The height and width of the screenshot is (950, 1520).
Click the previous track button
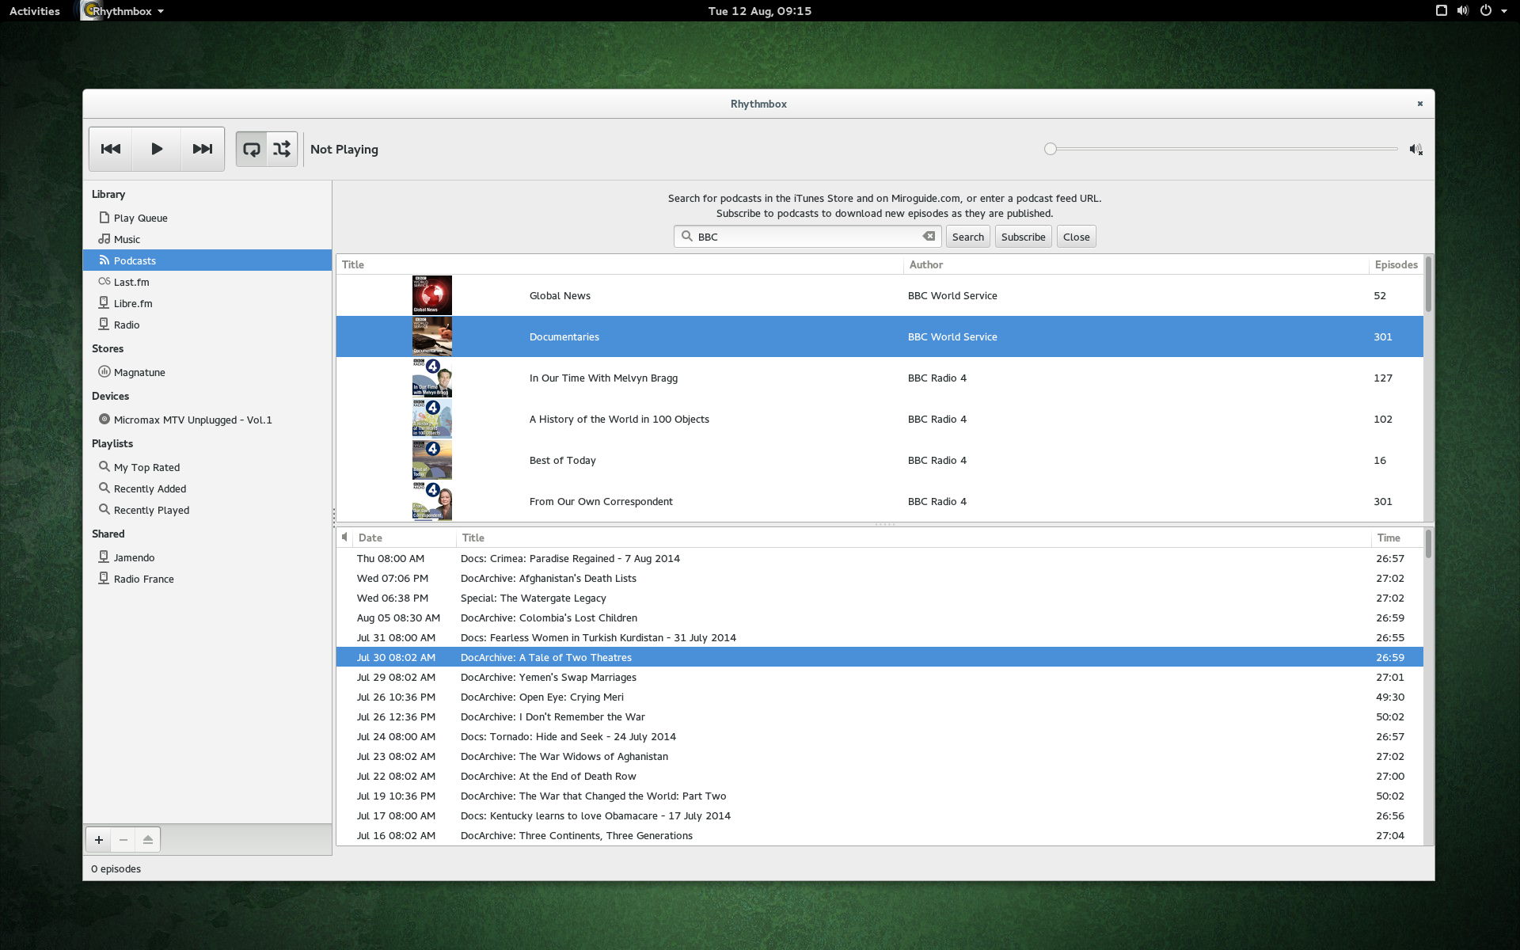(x=111, y=149)
